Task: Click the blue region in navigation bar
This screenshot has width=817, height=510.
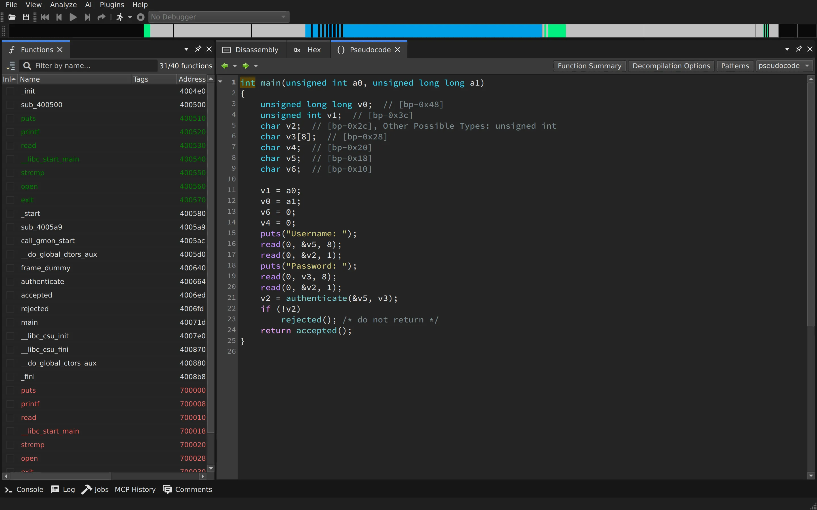Action: (x=442, y=31)
